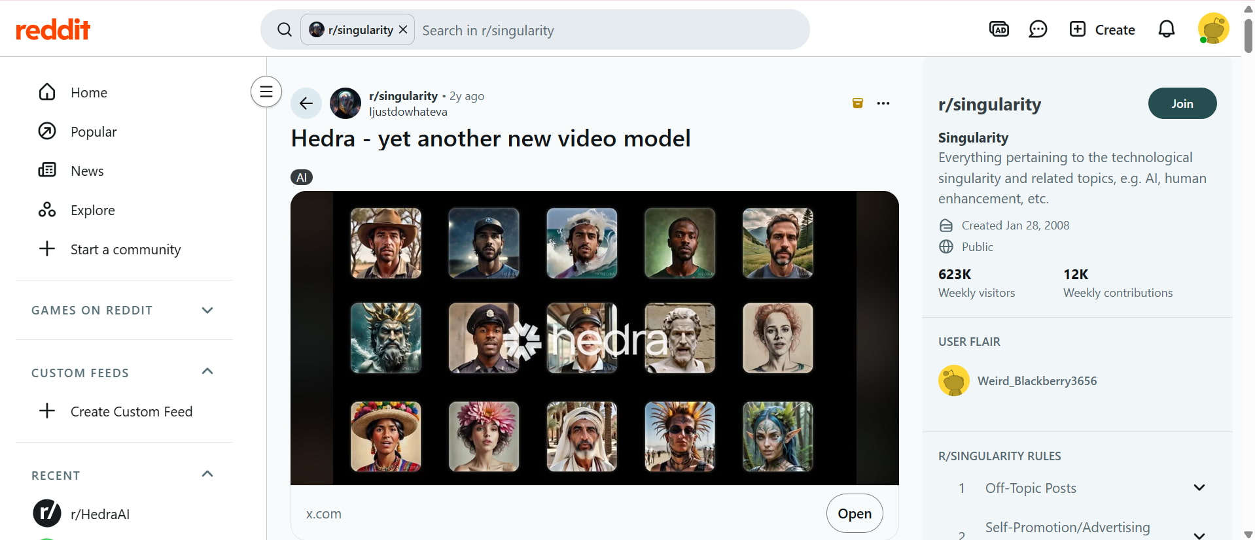Click the search magnifier icon
Screen dimensions: 1255x540
(284, 29)
